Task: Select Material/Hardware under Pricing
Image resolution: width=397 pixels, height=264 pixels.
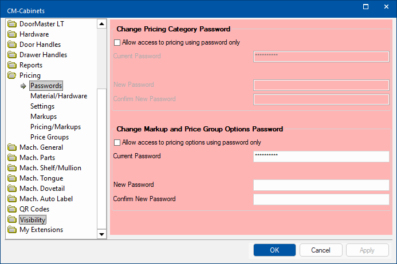Action: tap(58, 96)
